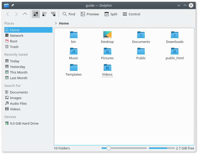Screen dimensions: 199x155
Task: Open the Downloads folder
Action: pos(175,35)
